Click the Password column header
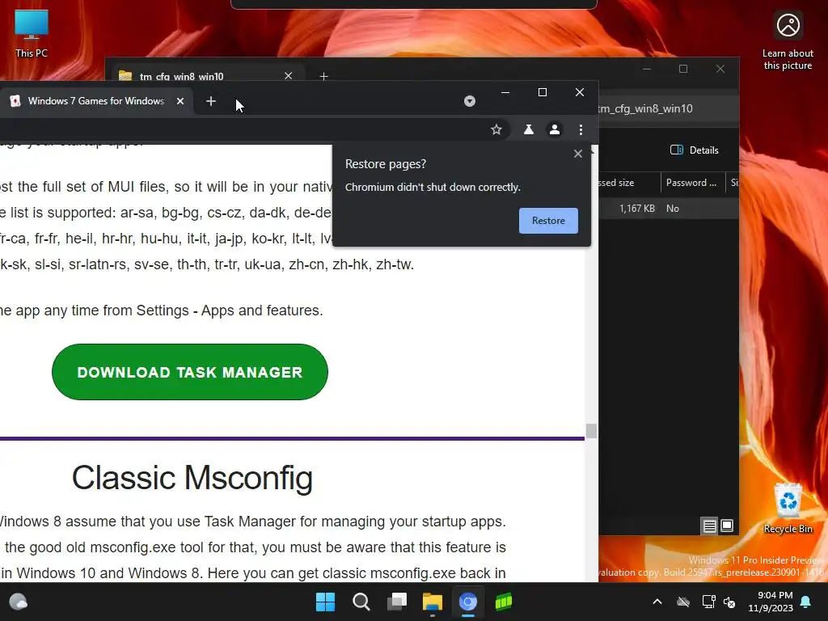Screen dimensions: 828x621 click(692, 183)
